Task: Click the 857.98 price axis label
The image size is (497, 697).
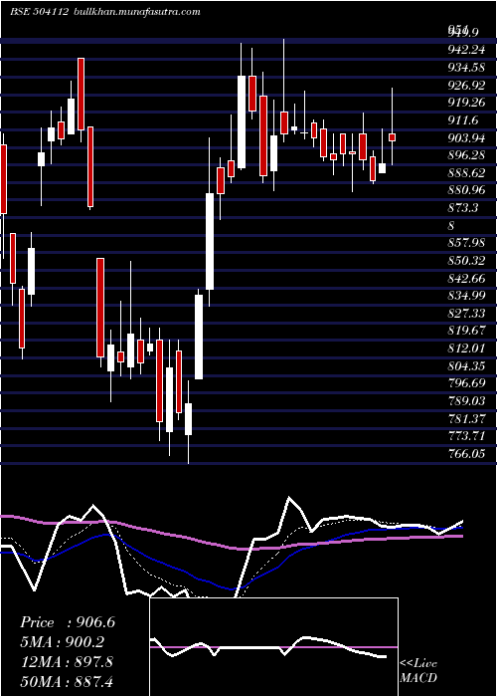Action: (x=466, y=243)
